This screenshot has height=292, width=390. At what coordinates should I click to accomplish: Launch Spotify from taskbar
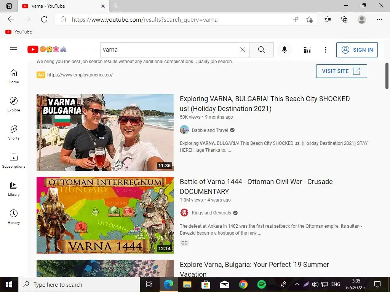261,284
